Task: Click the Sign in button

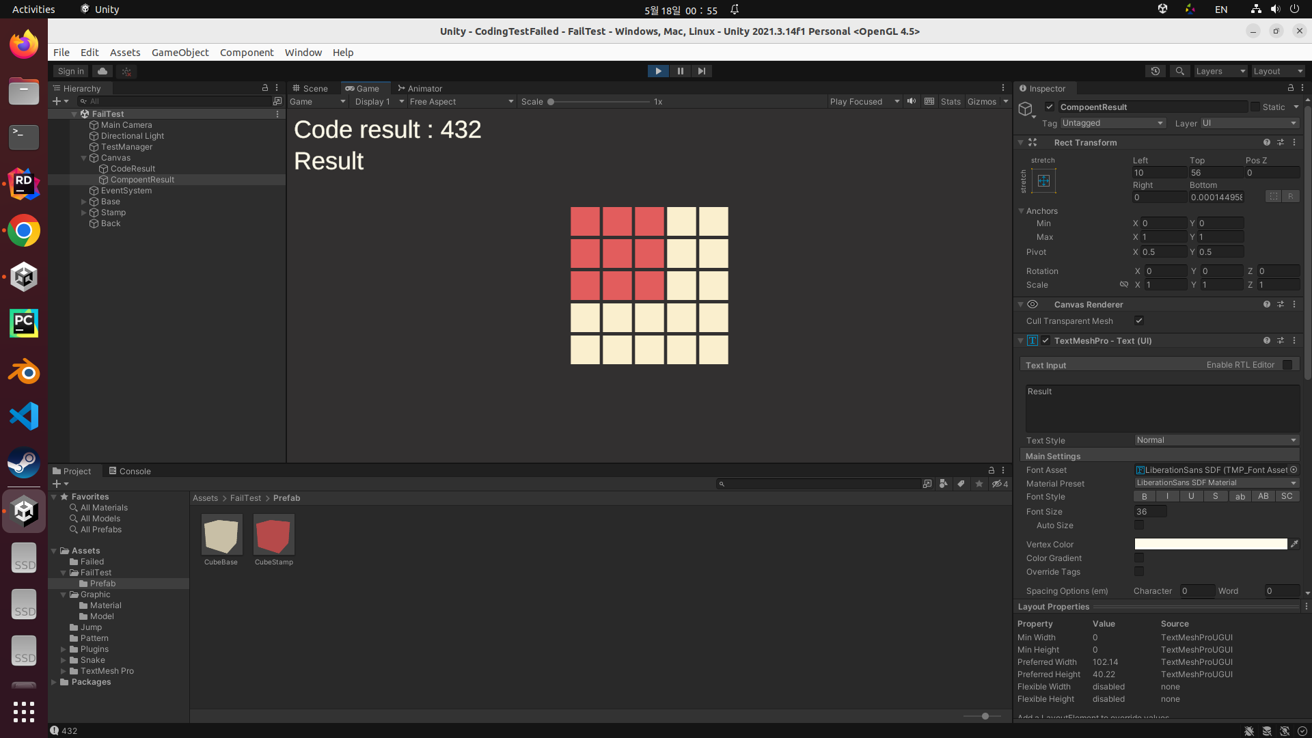Action: click(70, 71)
